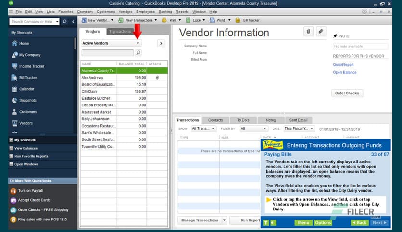
Task: Click the attachment paperclip in Vendor Information
Action: [308, 32]
